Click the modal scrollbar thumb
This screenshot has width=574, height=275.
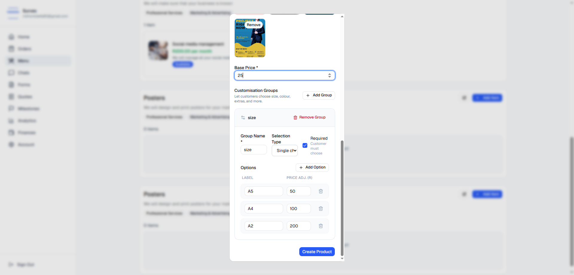pyautogui.click(x=342, y=198)
